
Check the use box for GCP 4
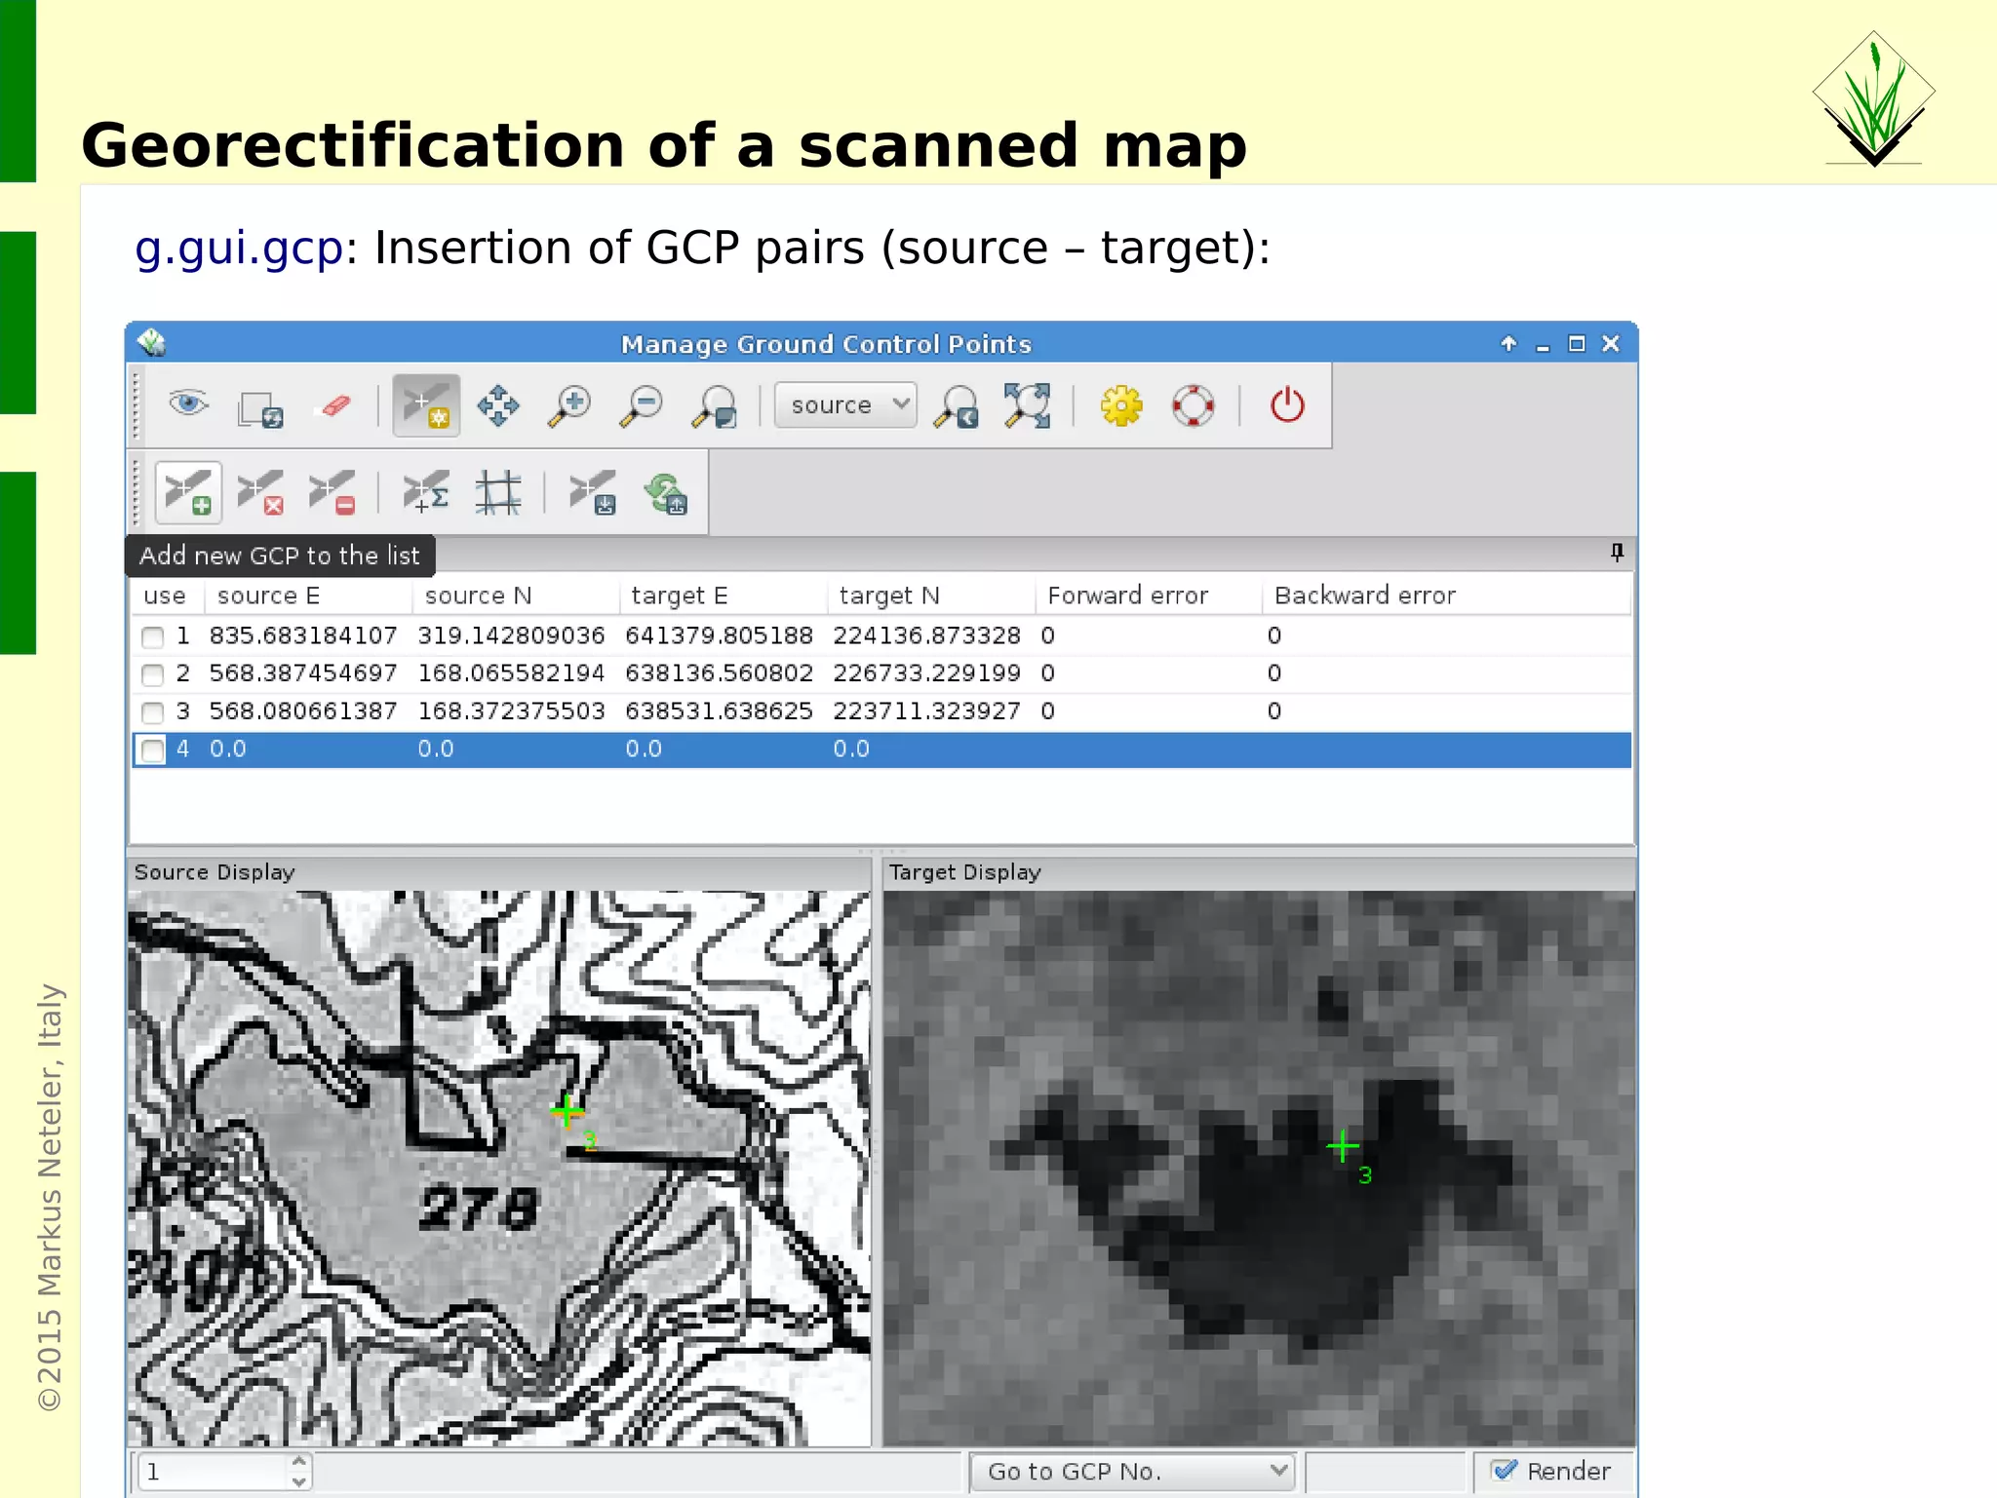[x=152, y=750]
